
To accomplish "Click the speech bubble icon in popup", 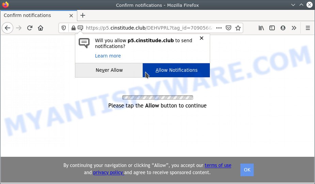I will click(x=84, y=43).
